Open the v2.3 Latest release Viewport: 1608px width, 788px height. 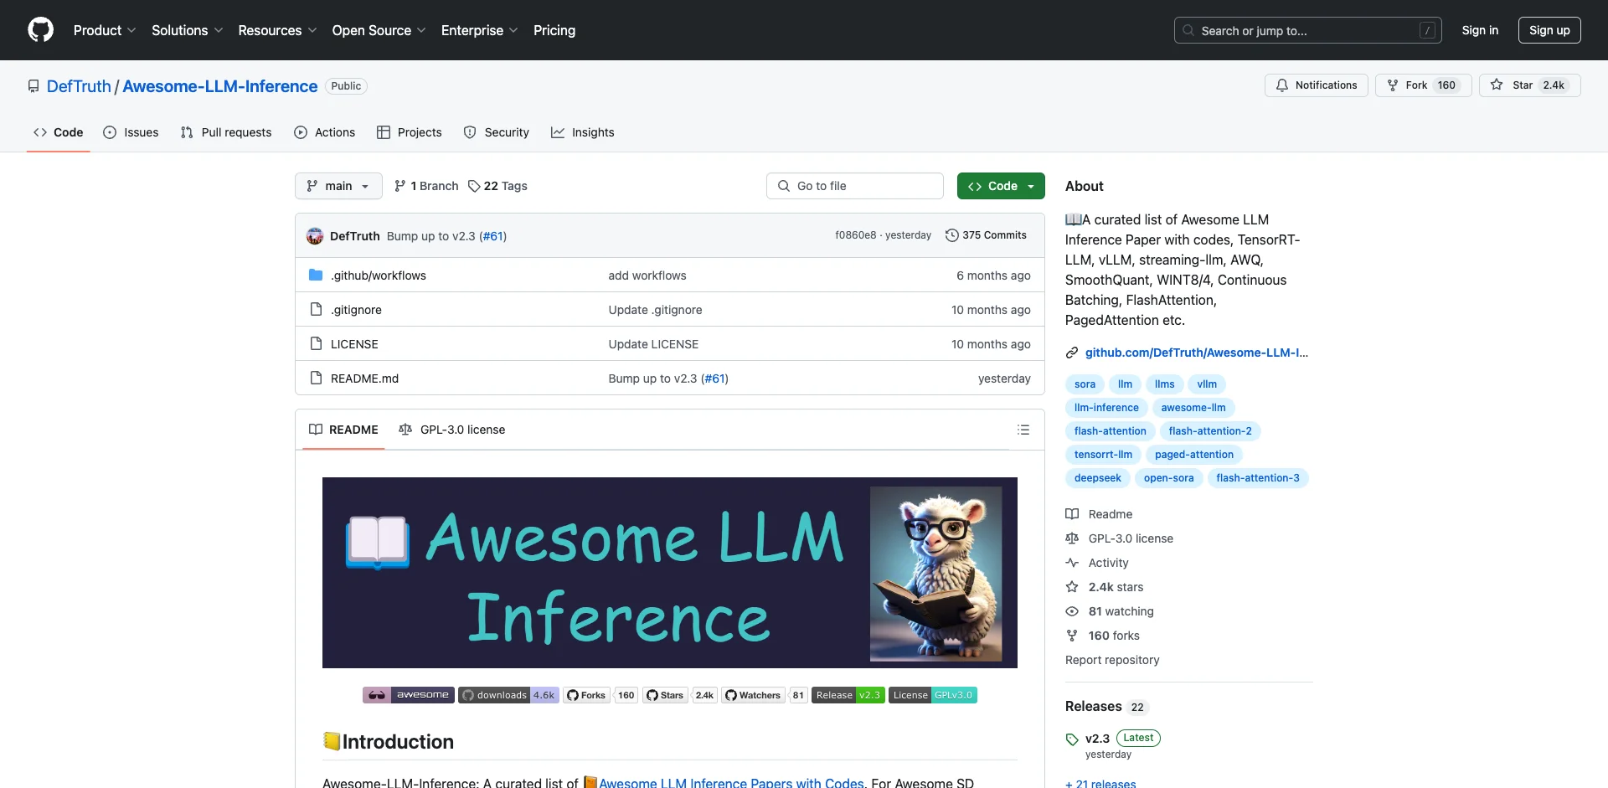click(1113, 739)
